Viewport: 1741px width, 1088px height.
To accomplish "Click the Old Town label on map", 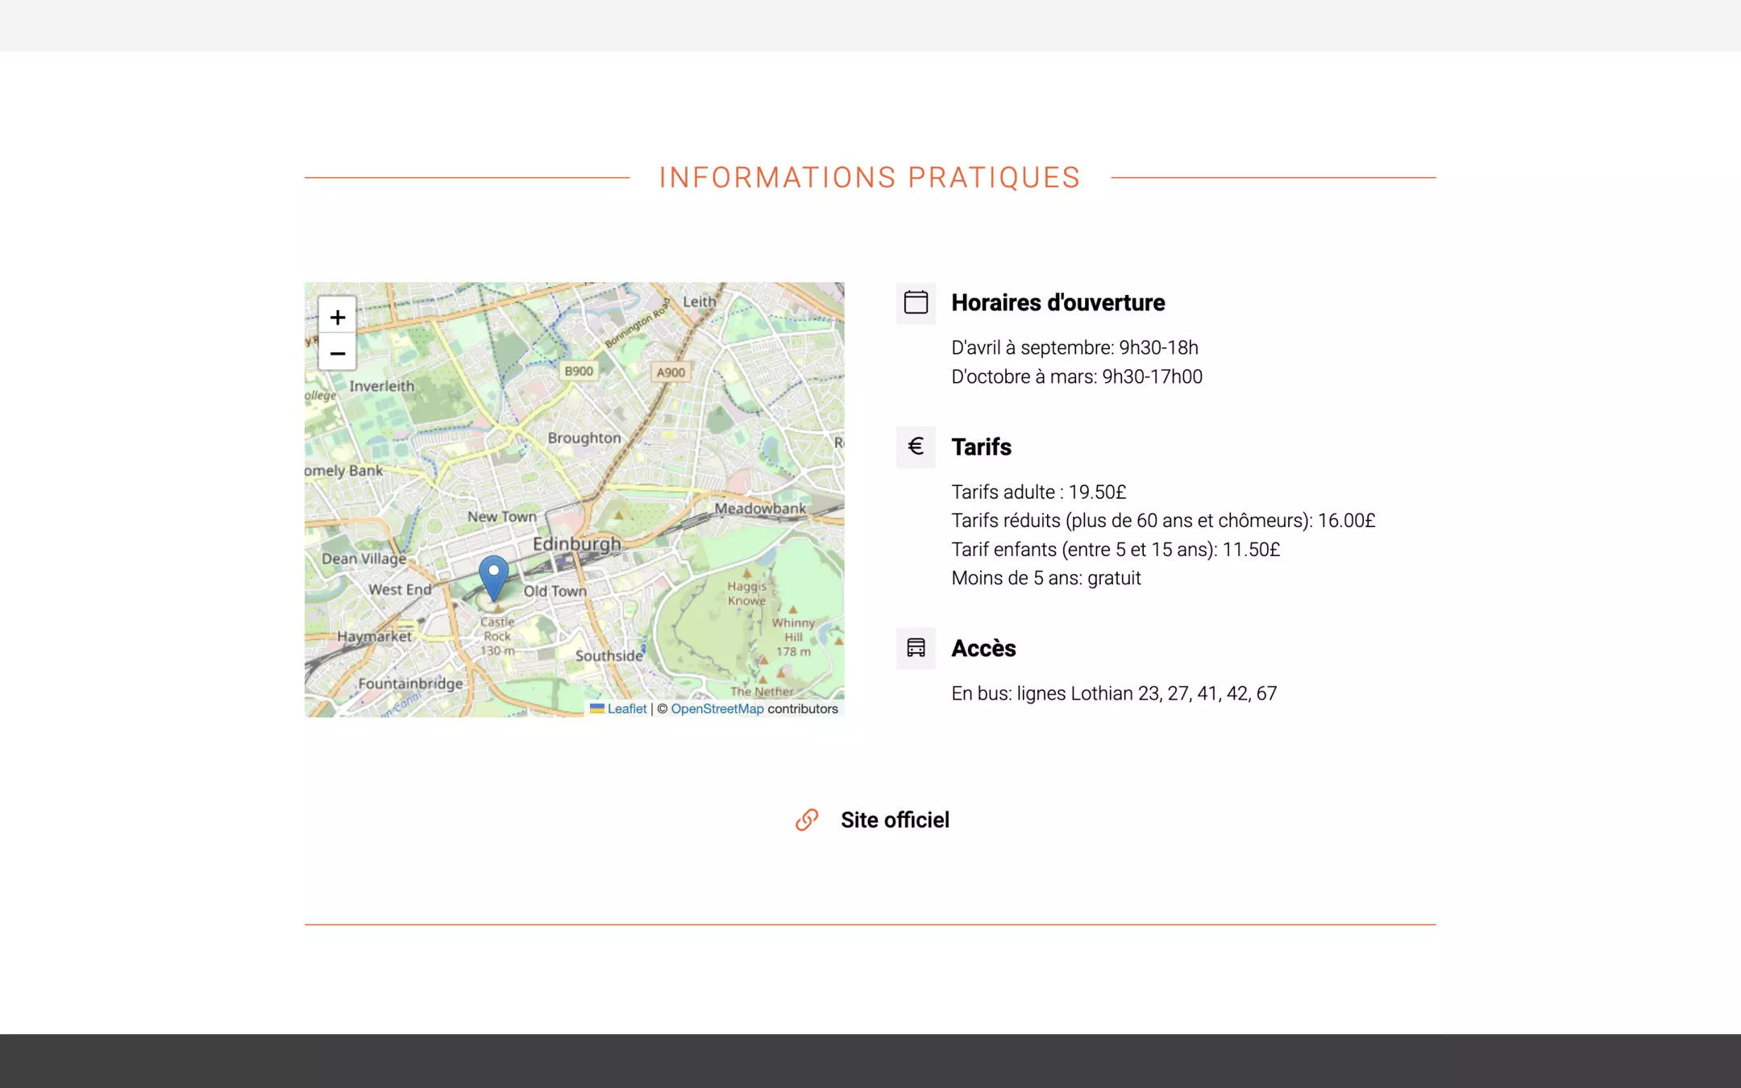I will pos(555,591).
